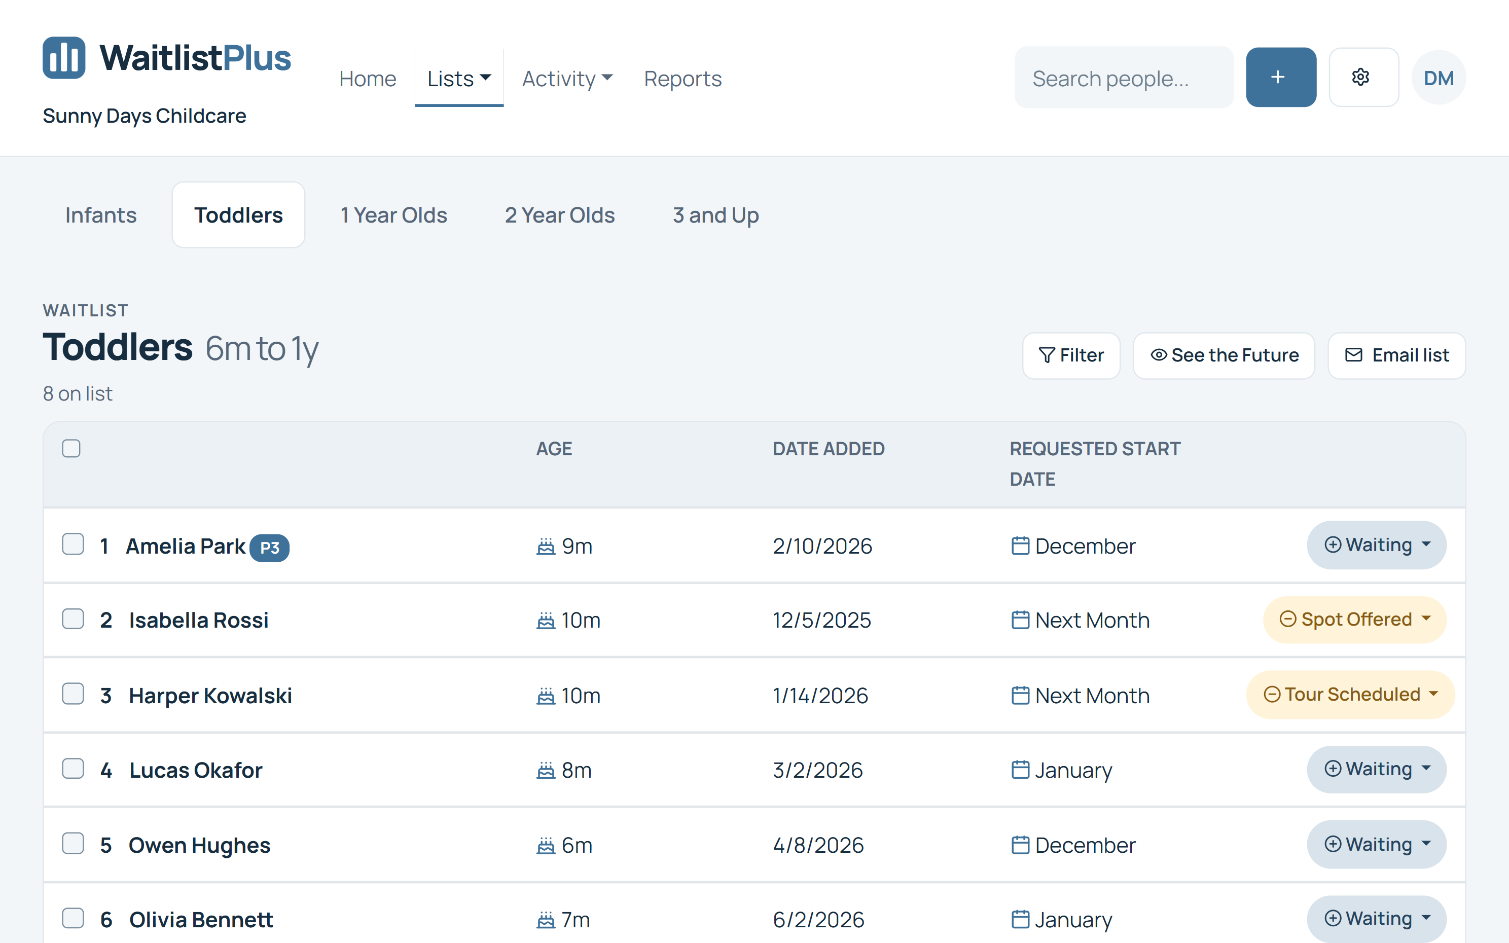Click the calendar icon in Amelia Park's row
This screenshot has width=1509, height=943.
(x=1020, y=546)
